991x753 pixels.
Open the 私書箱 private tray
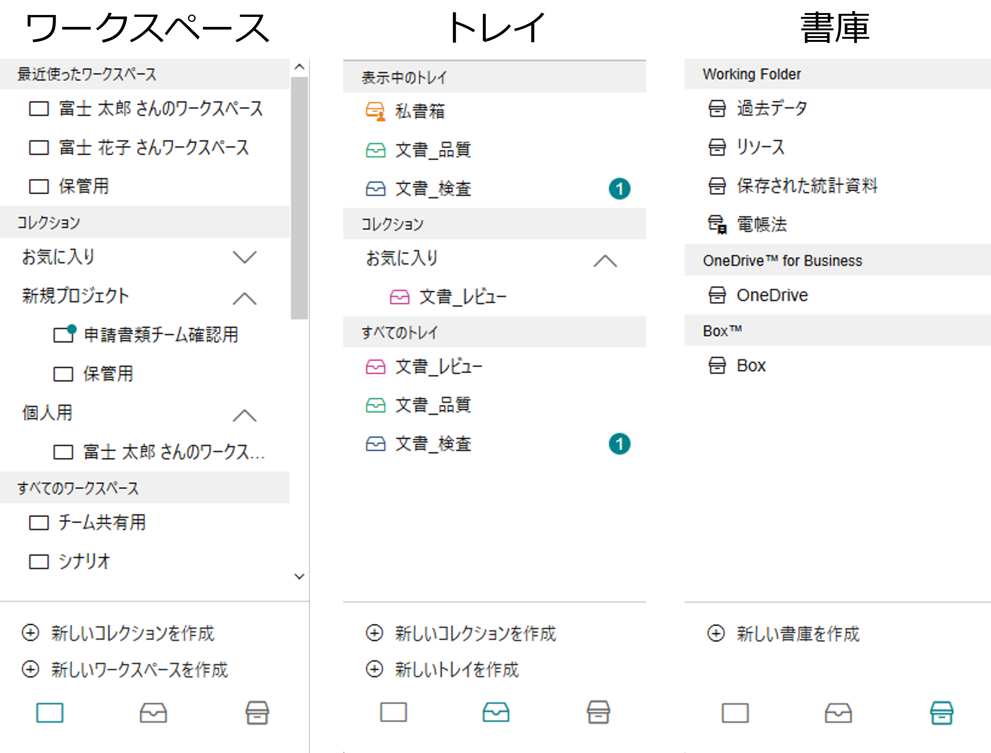point(495,111)
